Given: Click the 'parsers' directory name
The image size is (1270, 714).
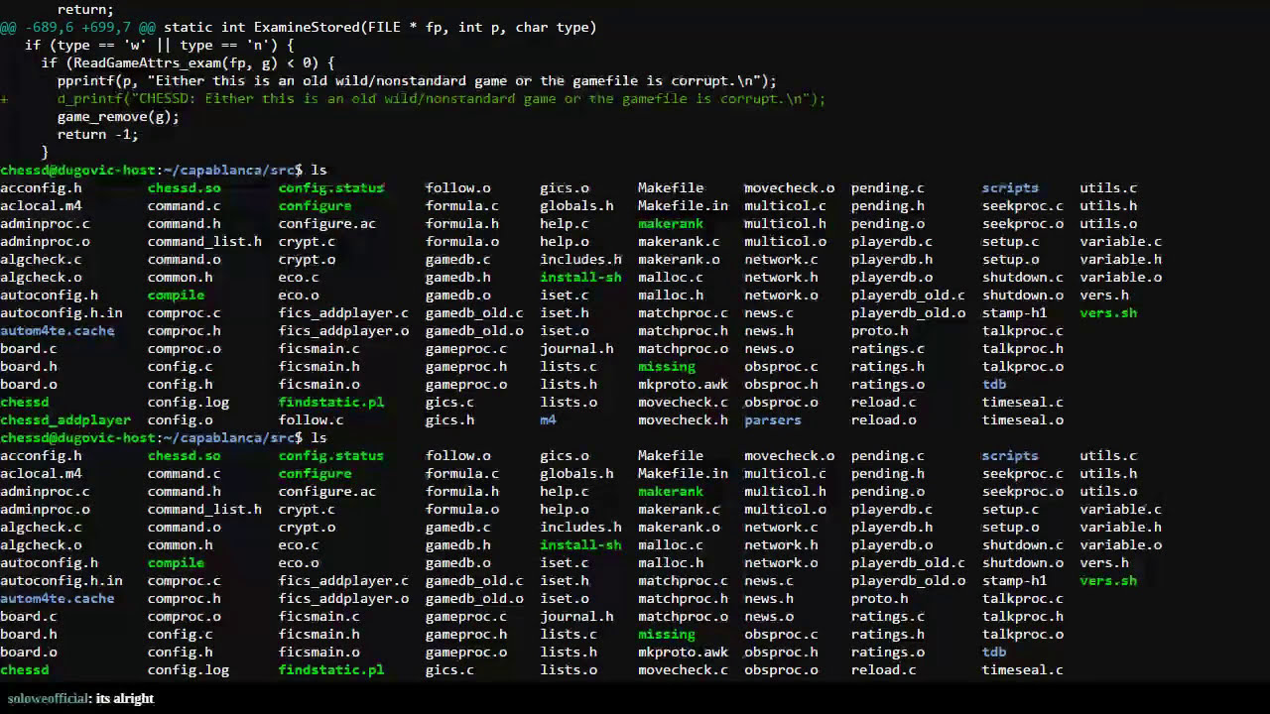Looking at the screenshot, I should click(772, 419).
